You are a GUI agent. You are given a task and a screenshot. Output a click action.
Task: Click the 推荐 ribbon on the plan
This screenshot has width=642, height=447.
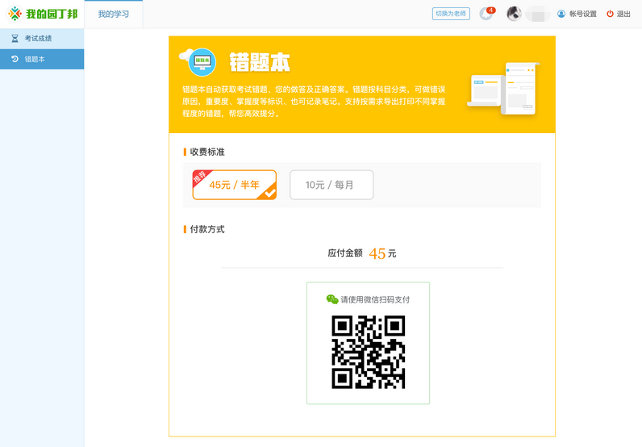[x=201, y=177]
